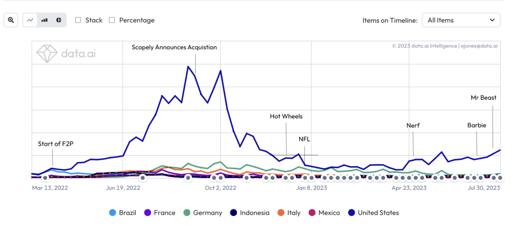Open the Items on Timeline dropdown
Viewport: 513px width, 236px height.
(x=461, y=20)
